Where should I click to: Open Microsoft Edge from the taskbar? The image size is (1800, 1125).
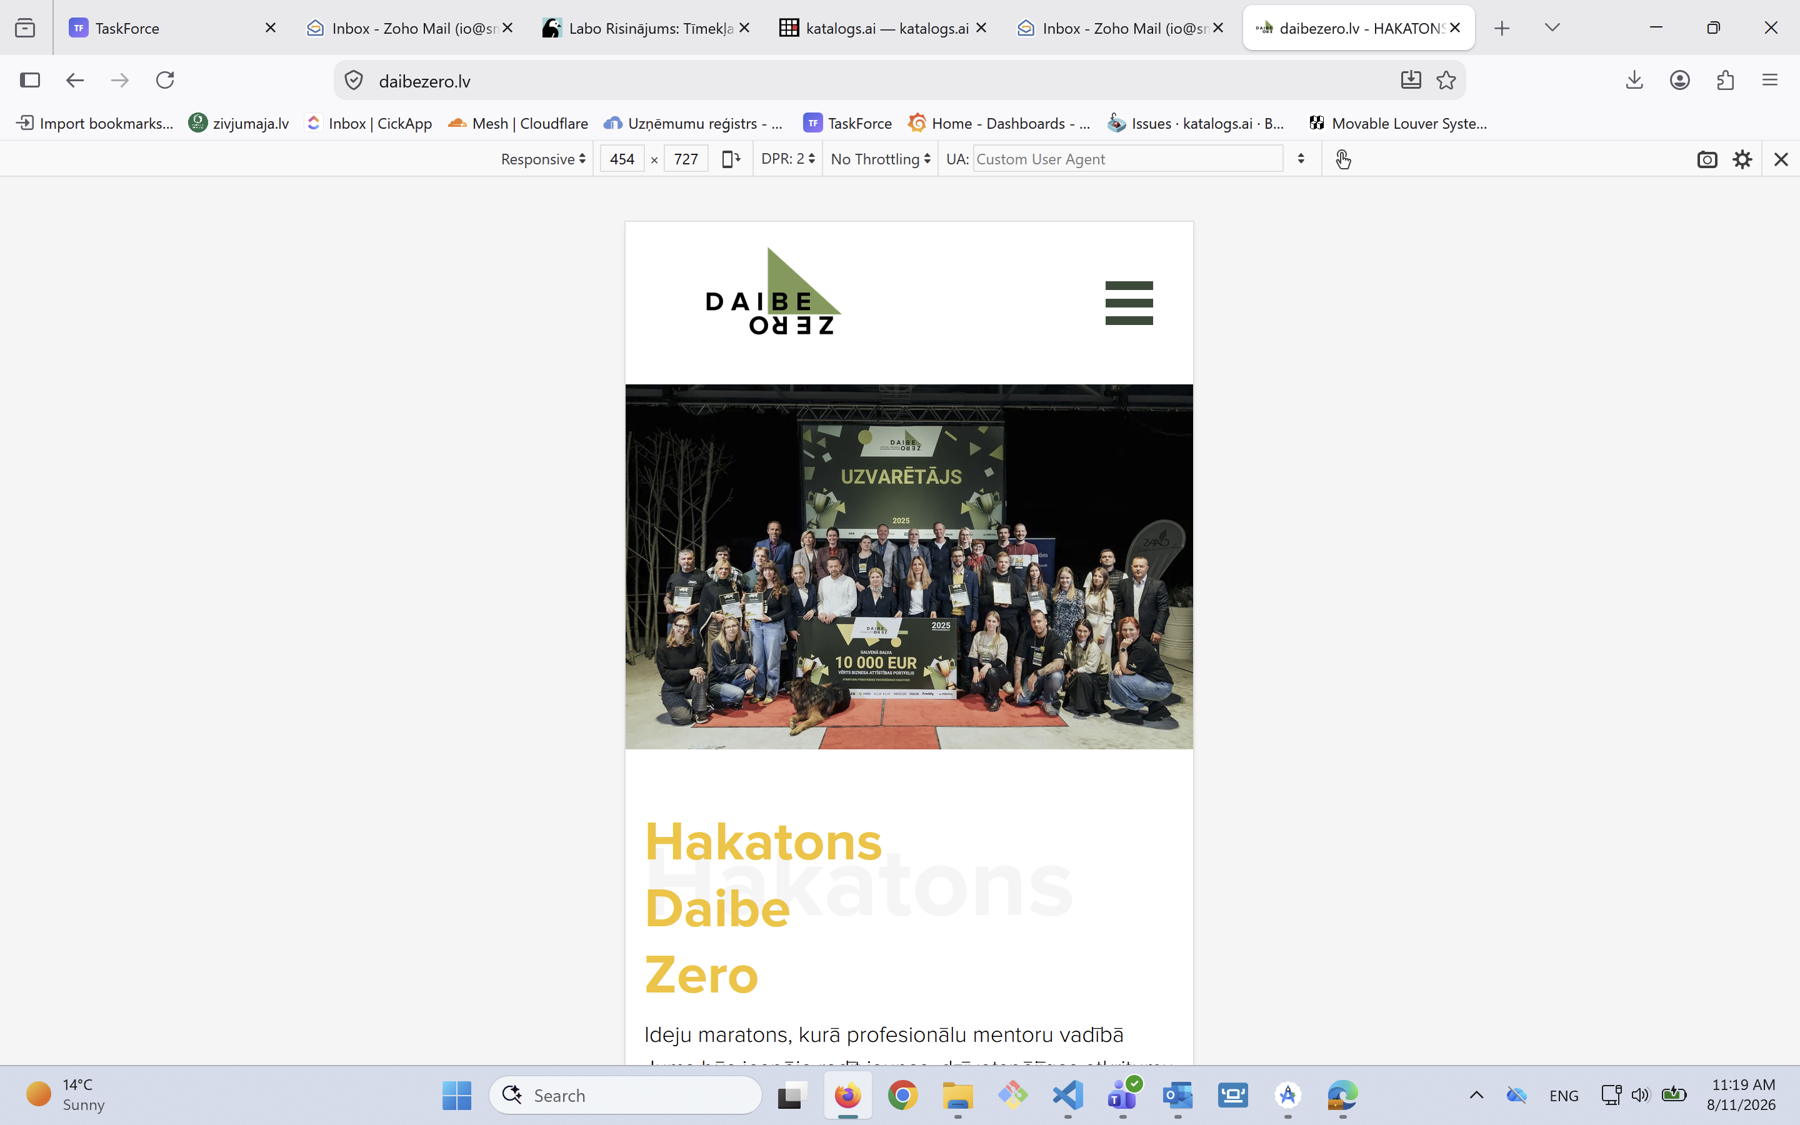(1342, 1095)
